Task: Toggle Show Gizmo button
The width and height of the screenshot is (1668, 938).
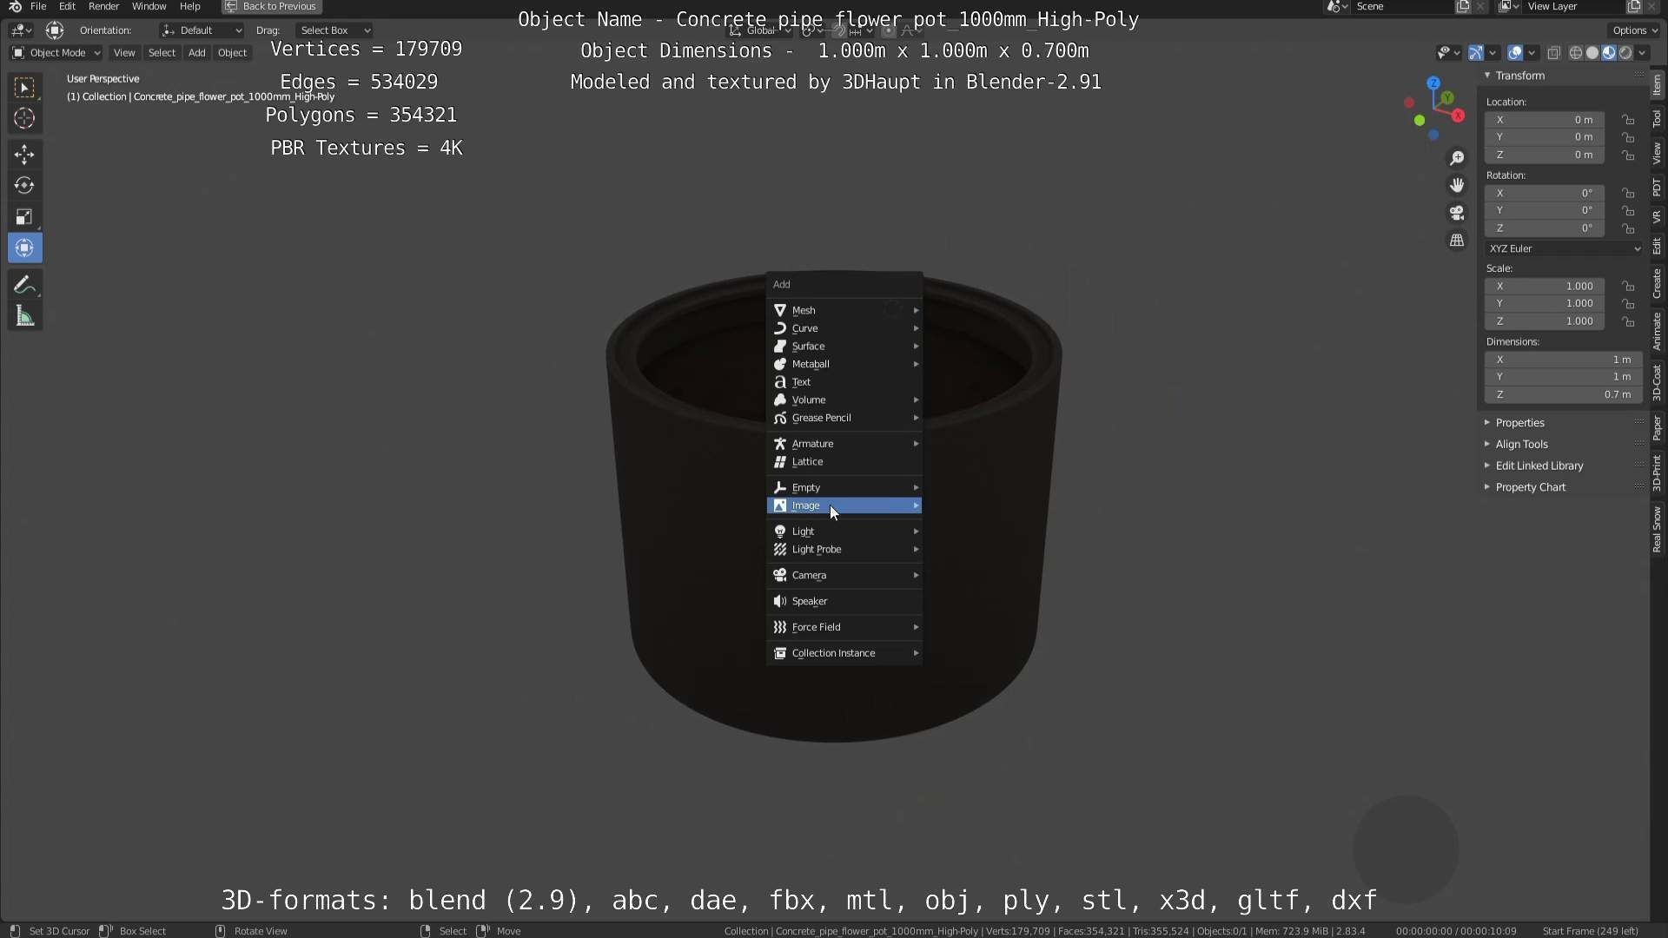Action: (1475, 53)
